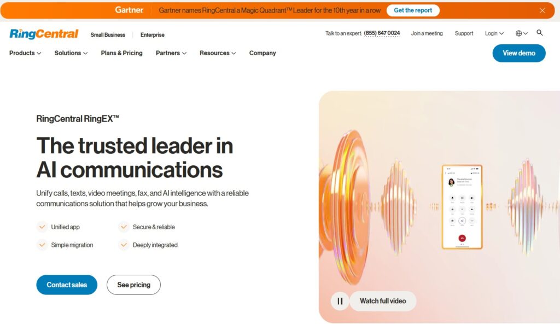The width and height of the screenshot is (560, 324).
Task: Switch to the Enterprise tab
Action: 152,34
